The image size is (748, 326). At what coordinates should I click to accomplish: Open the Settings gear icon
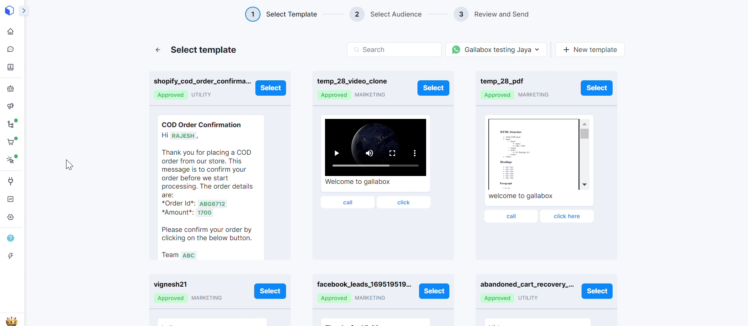(x=11, y=217)
